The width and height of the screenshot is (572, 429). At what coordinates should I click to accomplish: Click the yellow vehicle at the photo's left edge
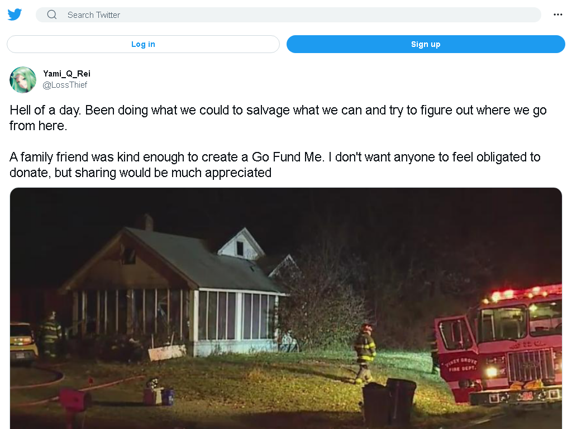(x=22, y=344)
